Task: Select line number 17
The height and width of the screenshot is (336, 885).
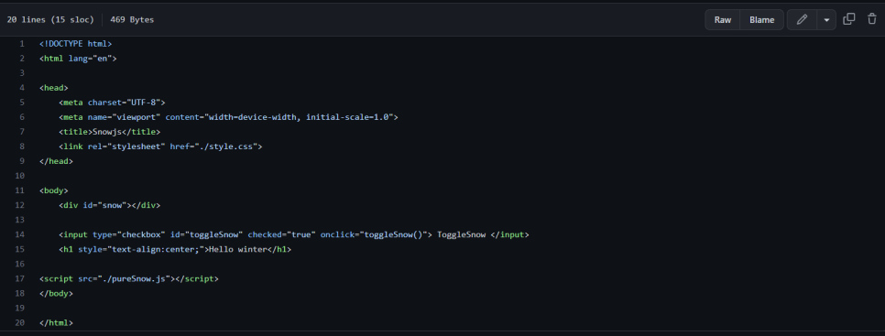Action: click(20, 278)
